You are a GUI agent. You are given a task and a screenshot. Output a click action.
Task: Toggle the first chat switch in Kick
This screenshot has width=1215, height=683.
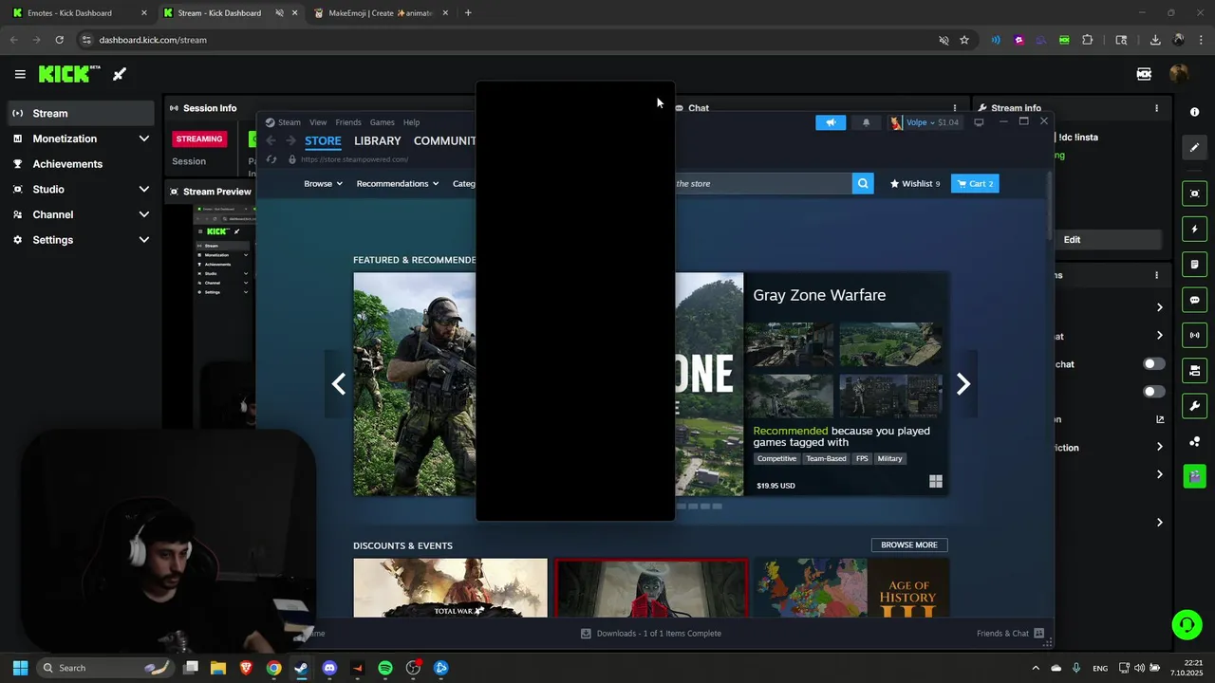point(1154,364)
